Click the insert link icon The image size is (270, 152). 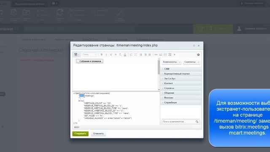tap(156, 54)
